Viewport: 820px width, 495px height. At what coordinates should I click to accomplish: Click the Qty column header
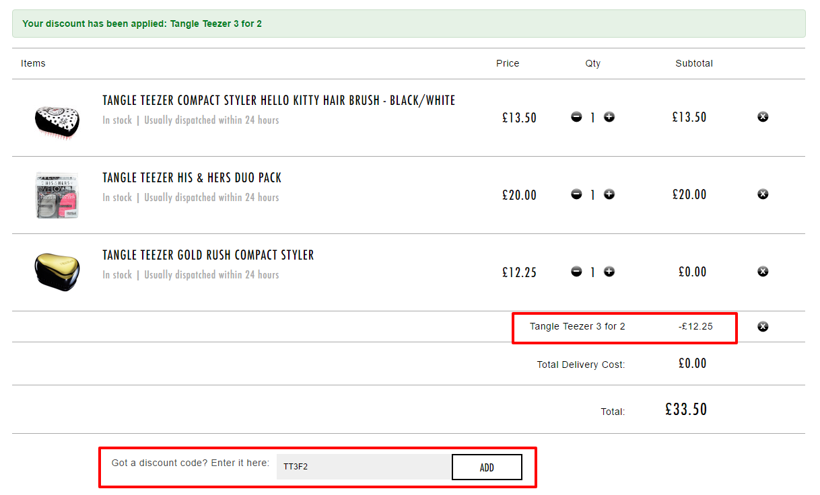(593, 64)
